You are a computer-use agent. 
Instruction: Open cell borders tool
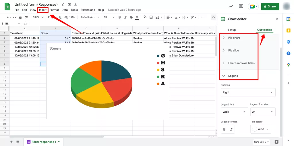pyautogui.click(x=151, y=17)
